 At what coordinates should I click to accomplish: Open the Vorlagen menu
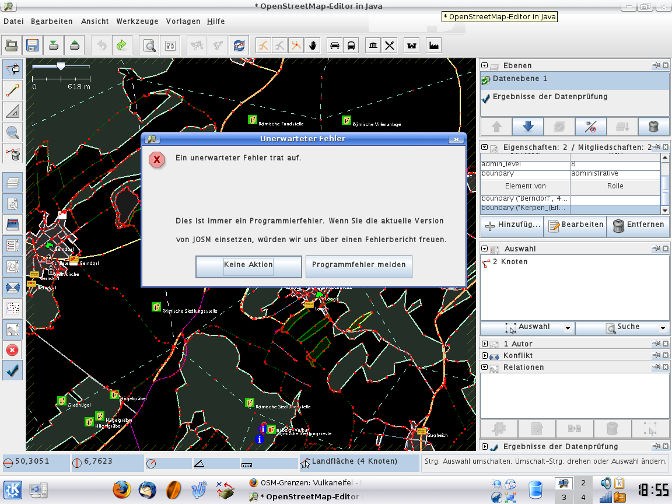point(183,21)
